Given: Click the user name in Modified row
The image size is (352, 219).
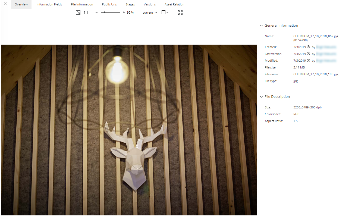Looking at the screenshot, I should point(326,61).
